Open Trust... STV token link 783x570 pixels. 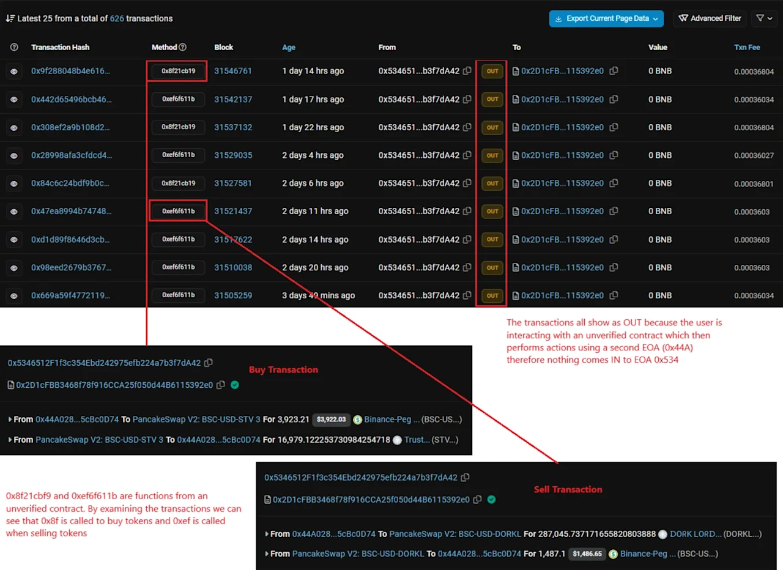[x=417, y=440]
